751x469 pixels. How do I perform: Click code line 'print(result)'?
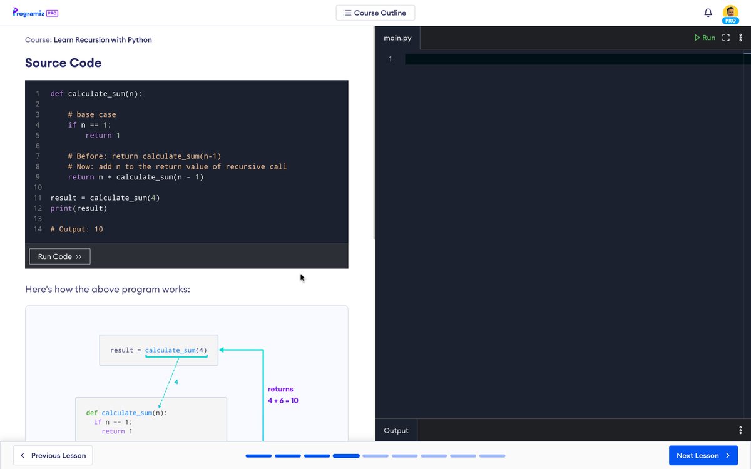(x=79, y=208)
